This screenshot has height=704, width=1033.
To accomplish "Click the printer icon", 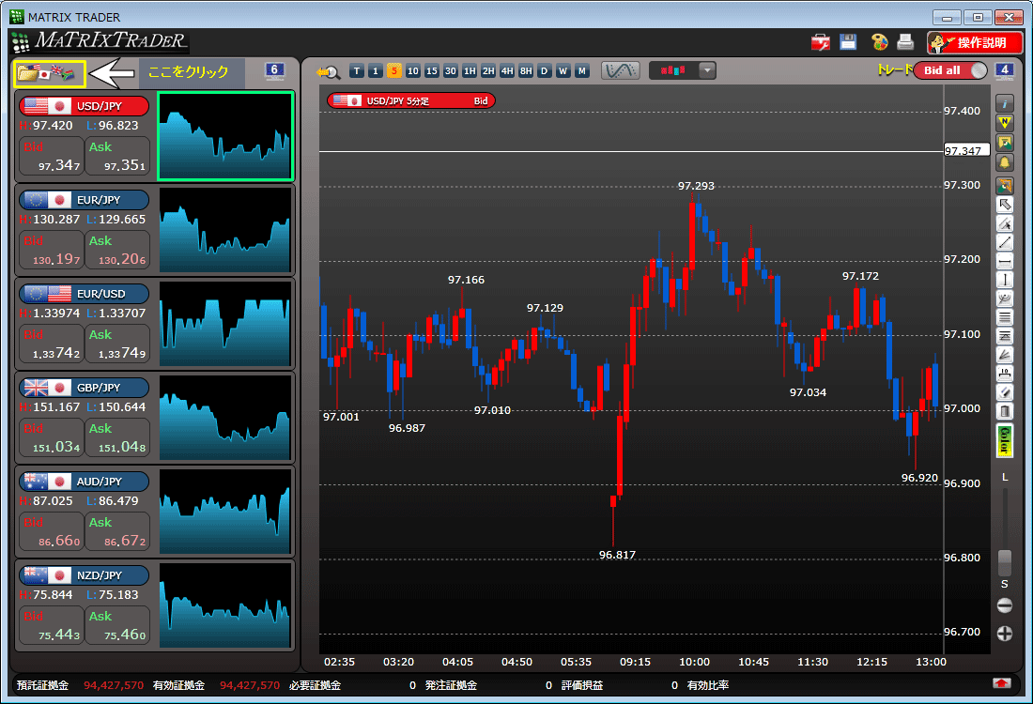I will tap(905, 42).
